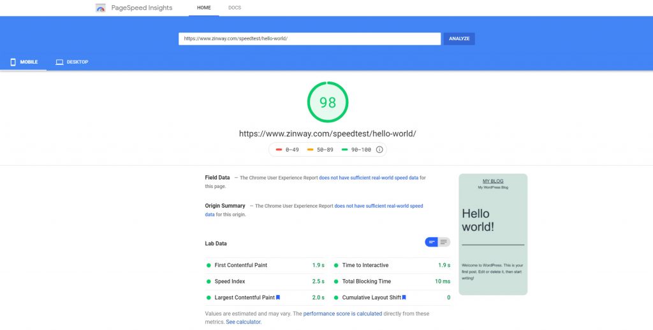The height and width of the screenshot is (330, 653).
Task: Click the bookmark icon next to Cumulative Layout Shift
Action: 404,298
